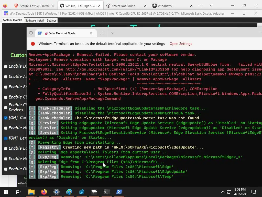The width and height of the screenshot is (262, 197).
Task: Open Task View on taskbar
Action: (x=18, y=192)
